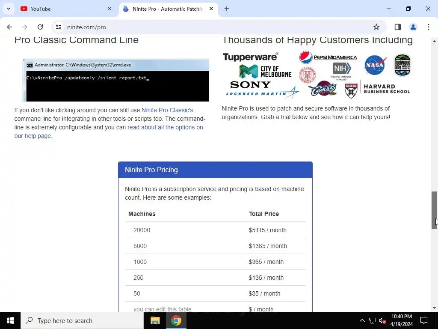Click the $135 / month price
Screen dimensions: 438x329
coord(266,278)
